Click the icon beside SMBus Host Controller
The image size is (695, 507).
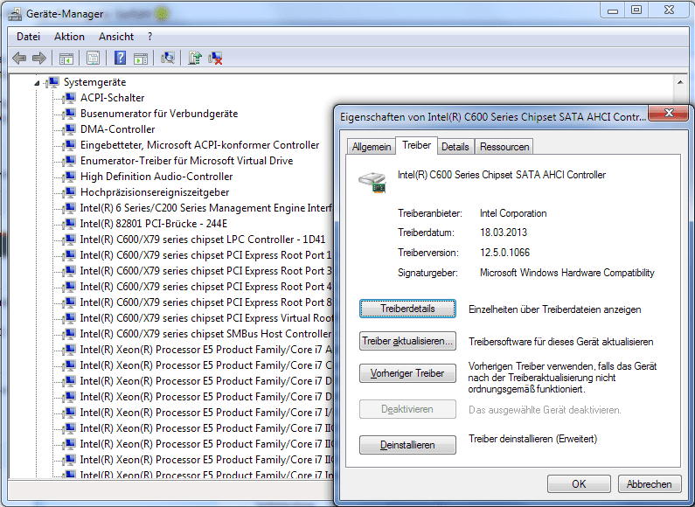click(x=69, y=334)
